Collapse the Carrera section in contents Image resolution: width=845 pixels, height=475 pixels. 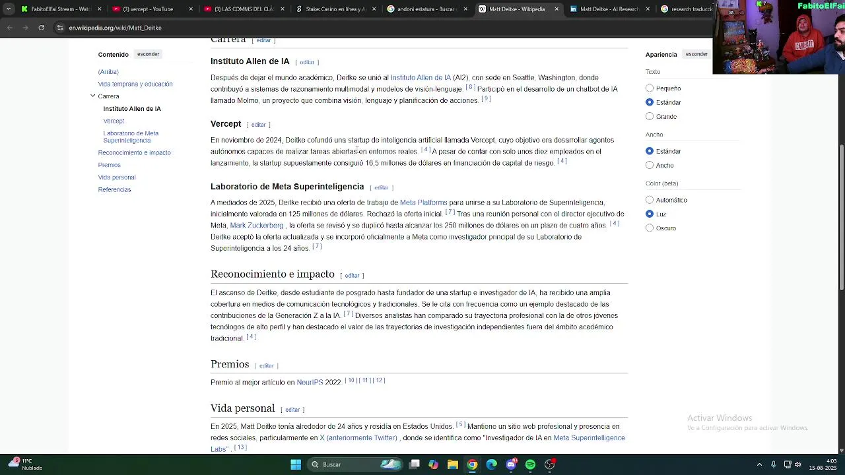(93, 96)
